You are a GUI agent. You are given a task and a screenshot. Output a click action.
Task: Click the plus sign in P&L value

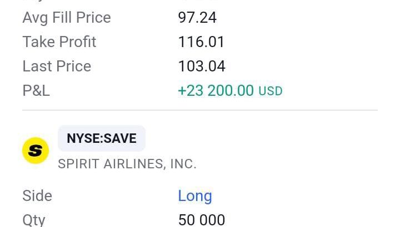coord(182,91)
